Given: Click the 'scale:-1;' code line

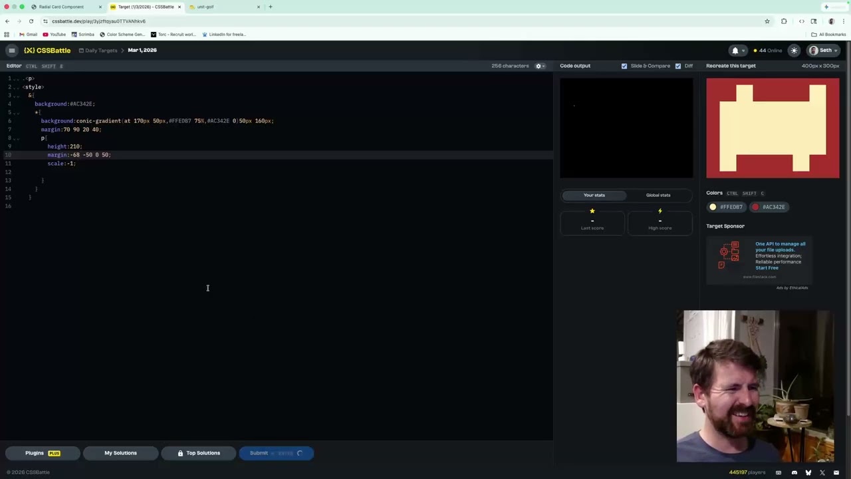Looking at the screenshot, I should [61, 164].
